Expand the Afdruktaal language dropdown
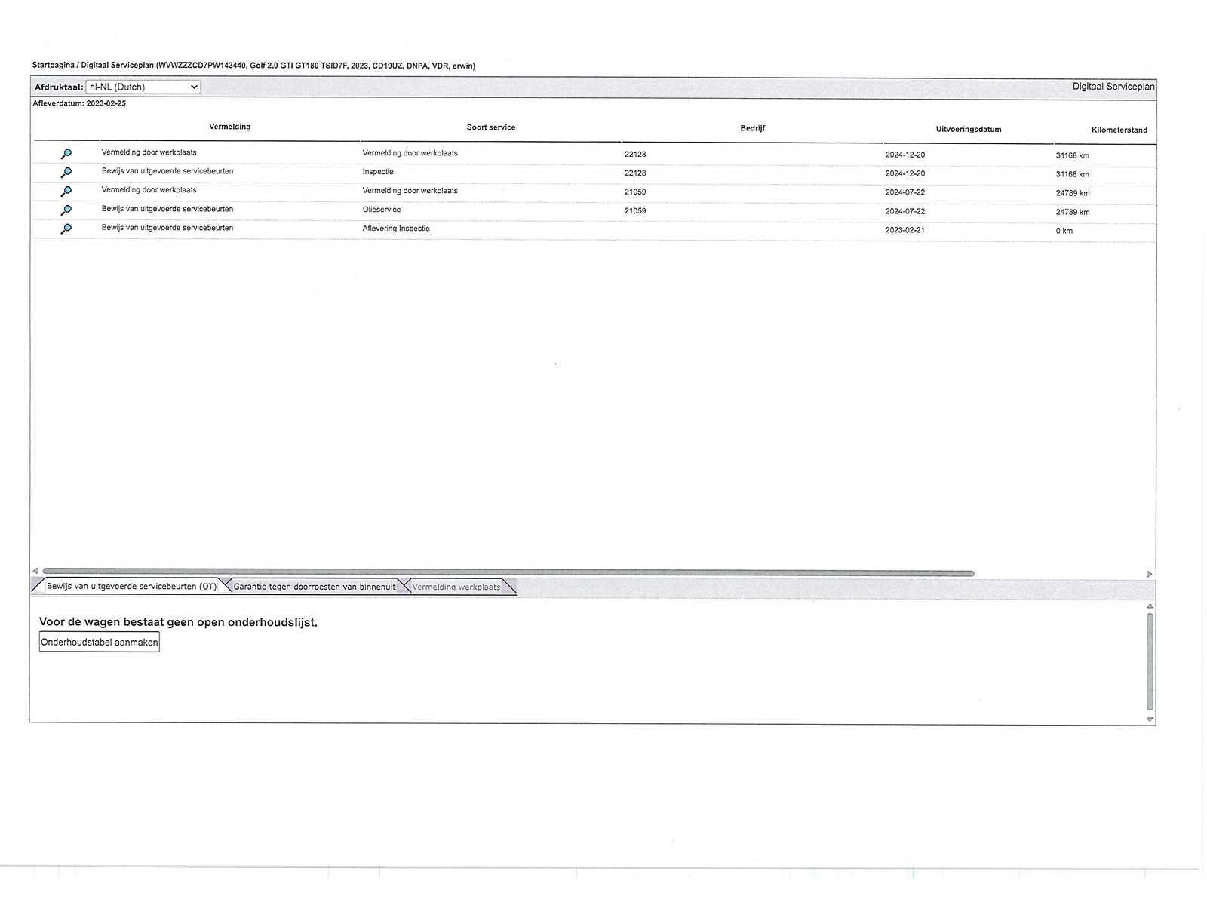Screen dimensions: 1207x905 click(x=143, y=87)
